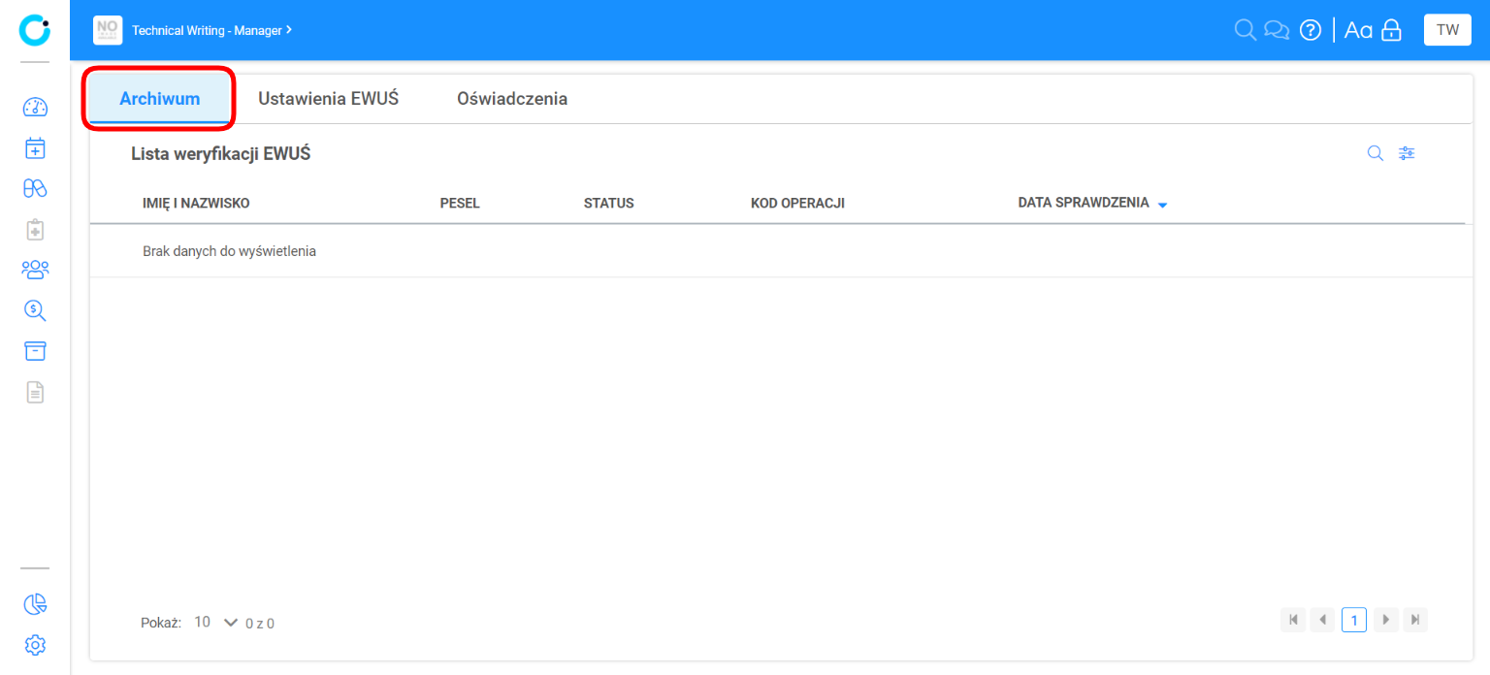Go to first page of results
Screen dimensions: 1490x675
tap(1293, 620)
